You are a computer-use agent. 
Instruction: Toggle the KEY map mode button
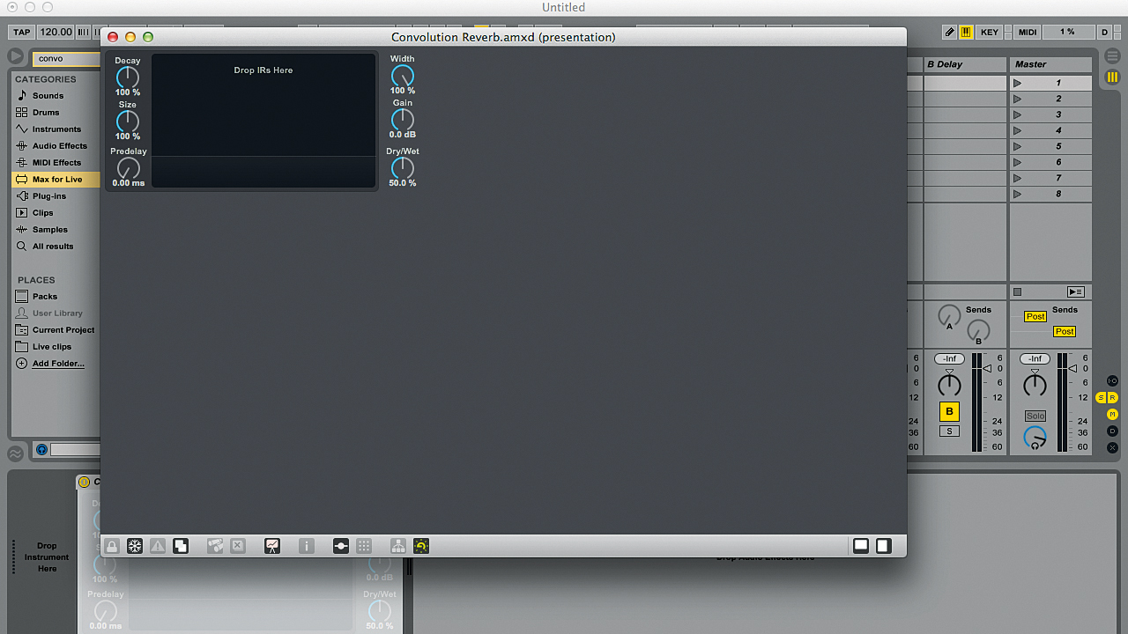tap(990, 32)
